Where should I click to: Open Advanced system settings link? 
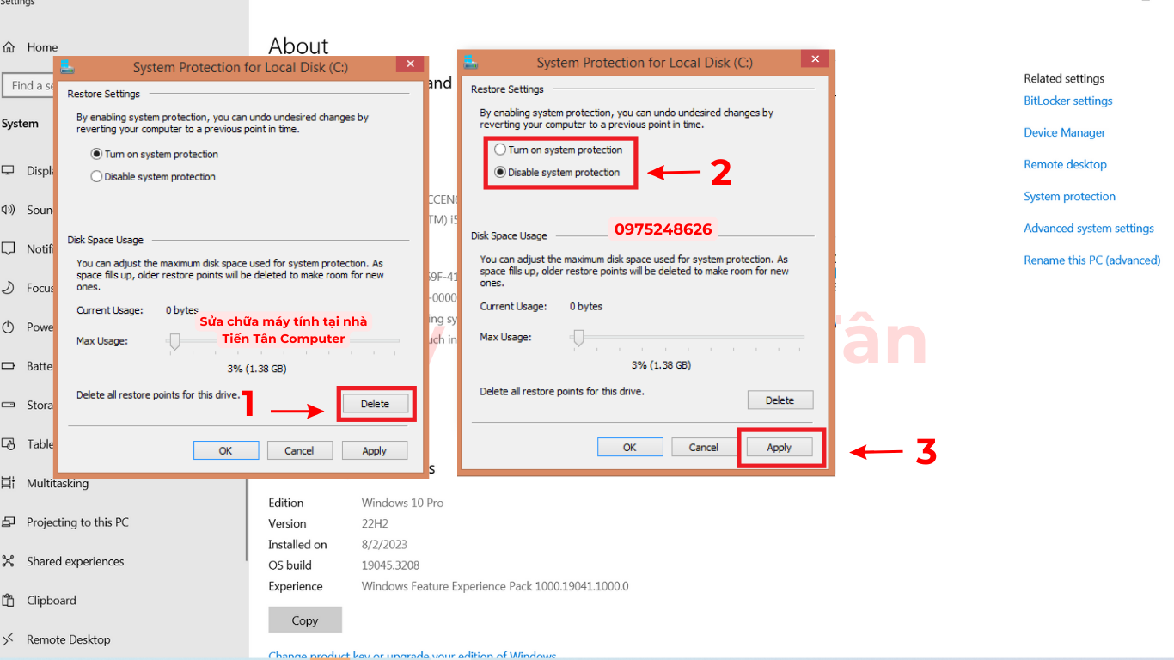pos(1088,228)
